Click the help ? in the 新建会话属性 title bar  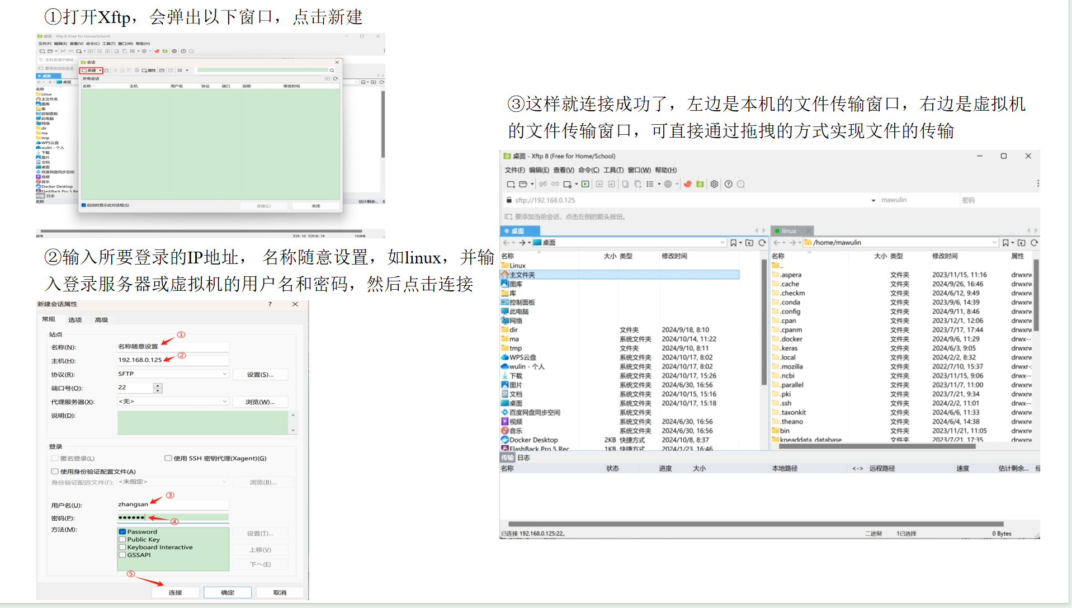[270, 304]
